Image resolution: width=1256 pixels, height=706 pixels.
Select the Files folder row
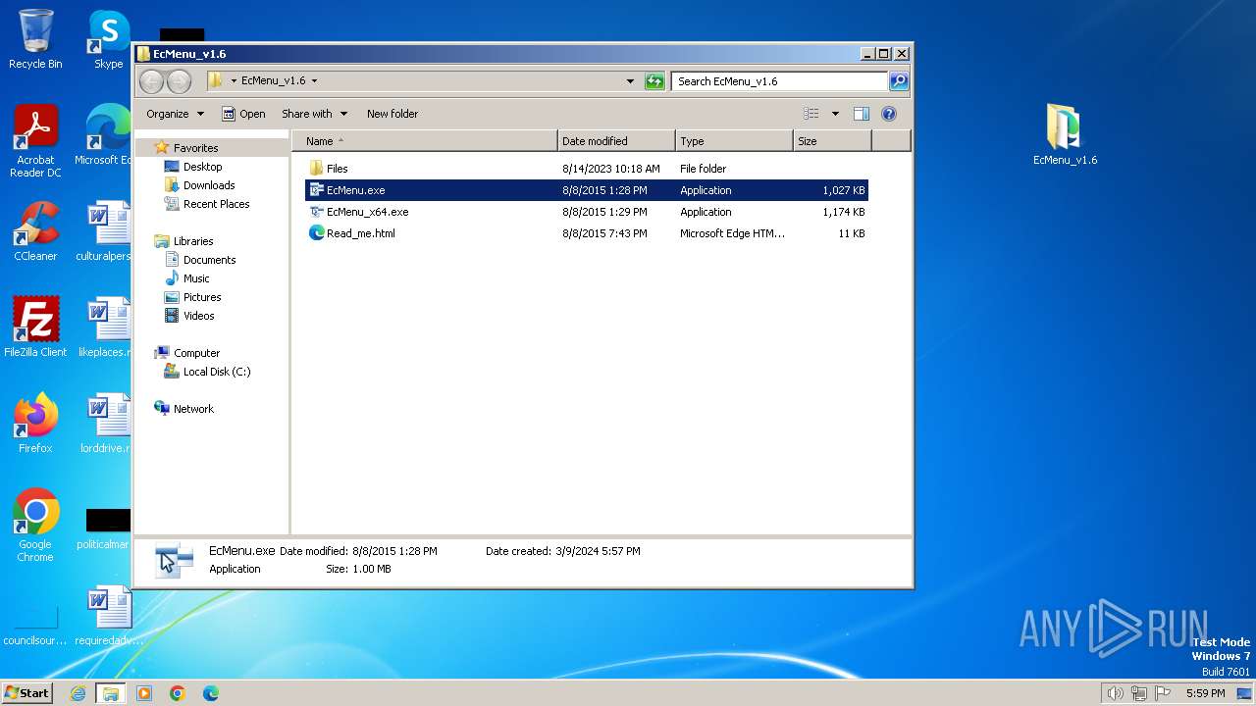point(587,169)
